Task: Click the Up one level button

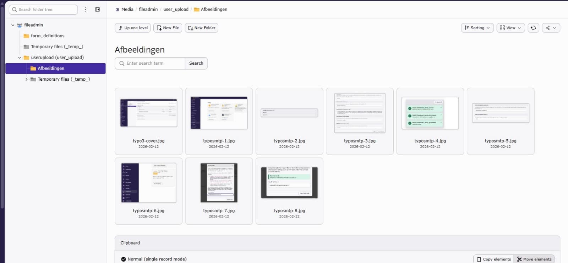Action: click(x=133, y=28)
